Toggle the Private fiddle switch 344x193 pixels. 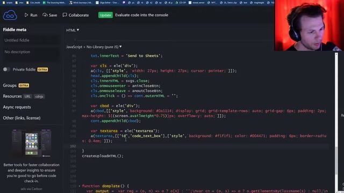(x=6, y=70)
